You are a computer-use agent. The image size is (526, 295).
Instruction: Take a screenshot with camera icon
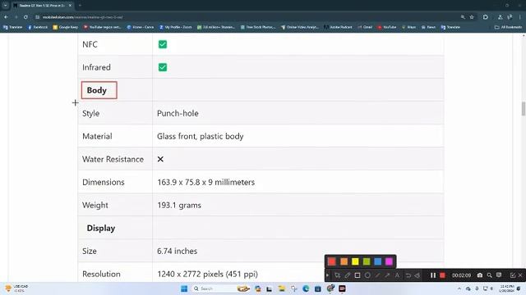click(480, 275)
